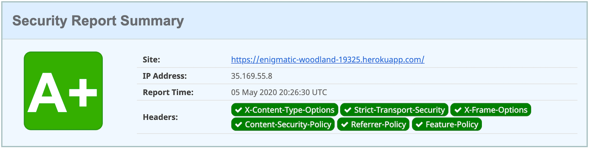Select the Referrer-Policy header pill
Viewport: 589px width, 149px height.
pos(373,124)
